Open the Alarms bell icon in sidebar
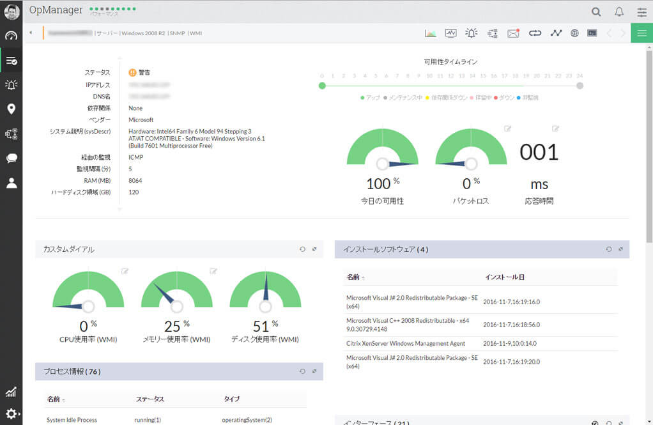653x425 pixels. (x=11, y=84)
